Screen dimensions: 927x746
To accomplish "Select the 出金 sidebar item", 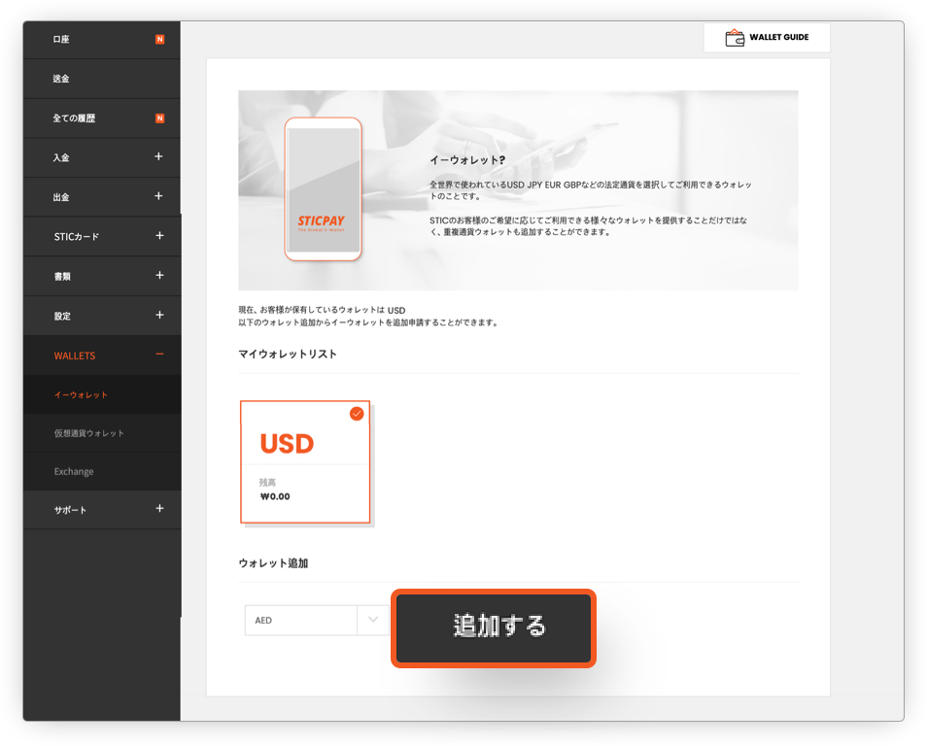I will [x=102, y=197].
